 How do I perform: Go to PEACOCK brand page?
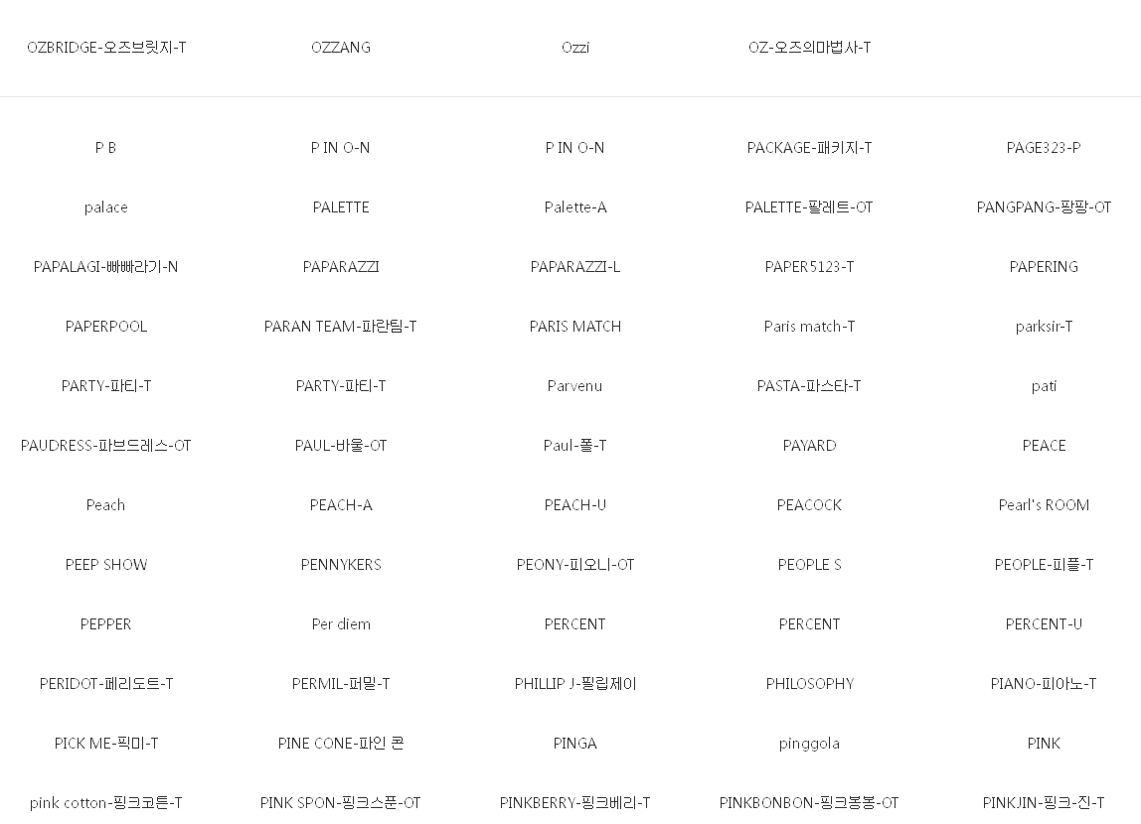click(x=809, y=505)
